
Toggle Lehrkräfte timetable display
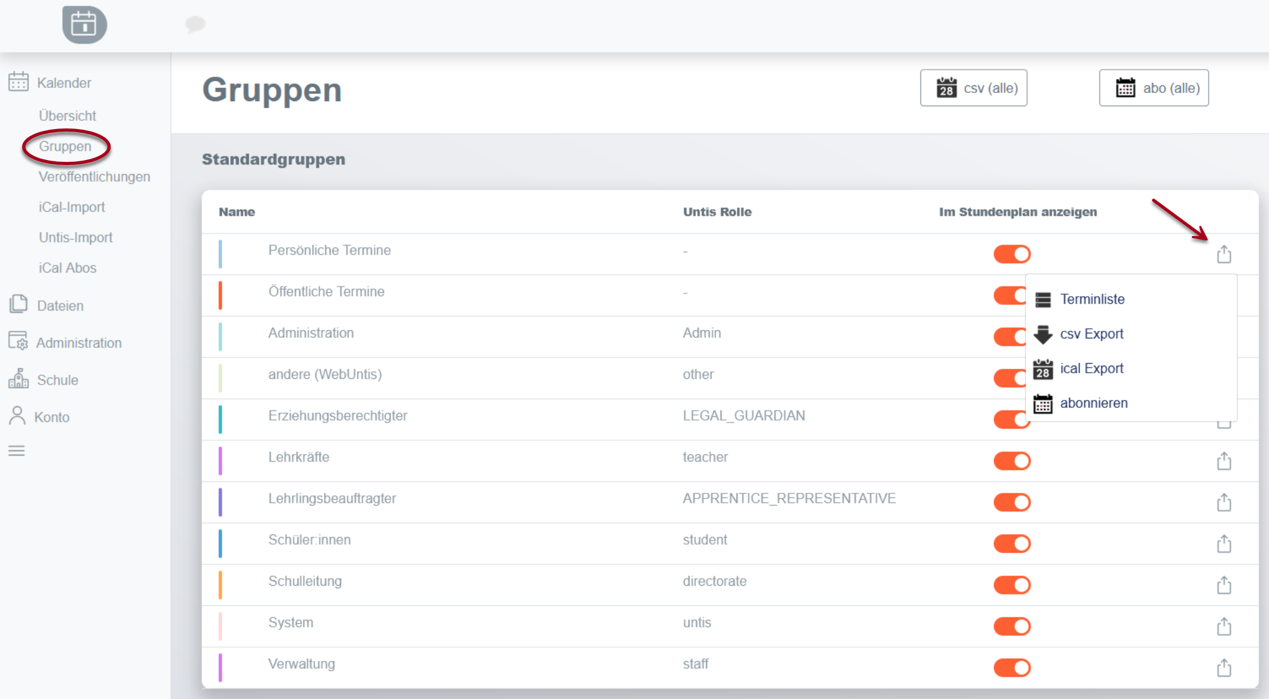pos(1012,461)
